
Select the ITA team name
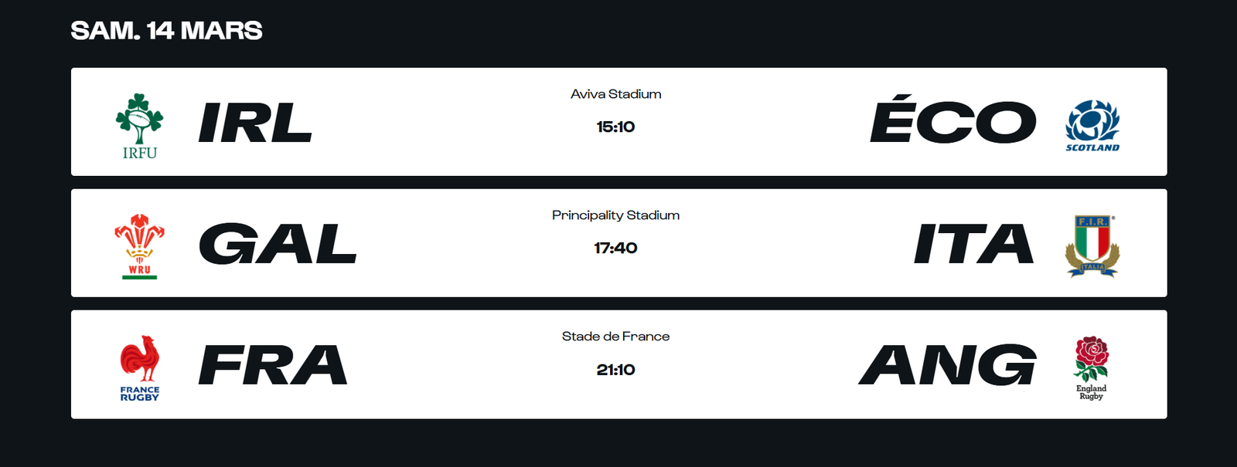tap(973, 245)
